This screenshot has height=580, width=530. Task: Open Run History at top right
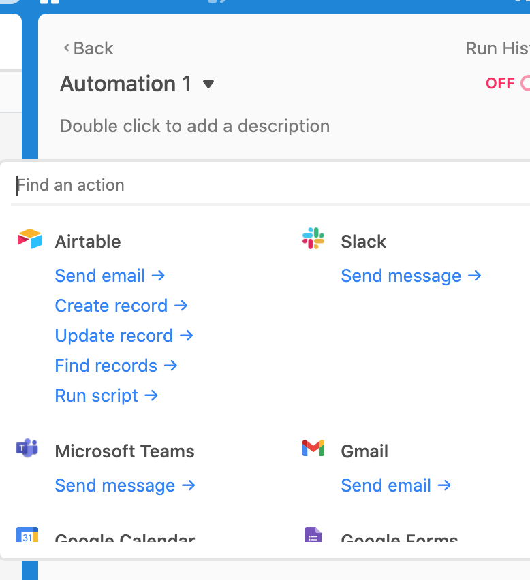(x=497, y=48)
